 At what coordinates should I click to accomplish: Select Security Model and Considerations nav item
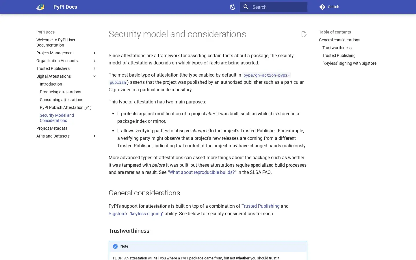[57, 118]
